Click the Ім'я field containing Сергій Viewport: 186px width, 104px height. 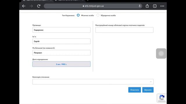61,41
